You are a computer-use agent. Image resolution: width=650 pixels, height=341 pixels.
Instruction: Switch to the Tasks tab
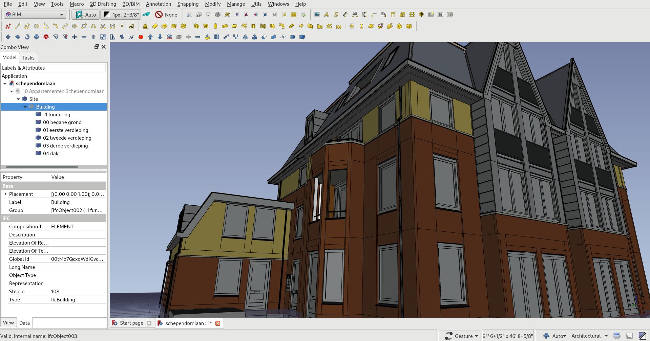coord(28,58)
